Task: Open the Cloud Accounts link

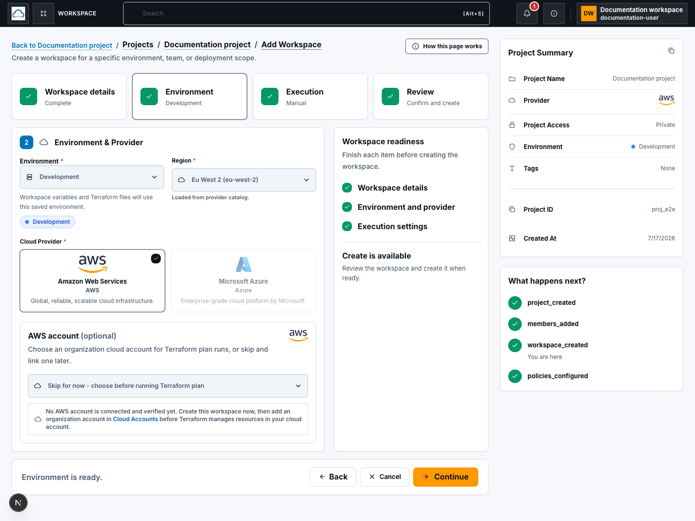Action: [135, 419]
